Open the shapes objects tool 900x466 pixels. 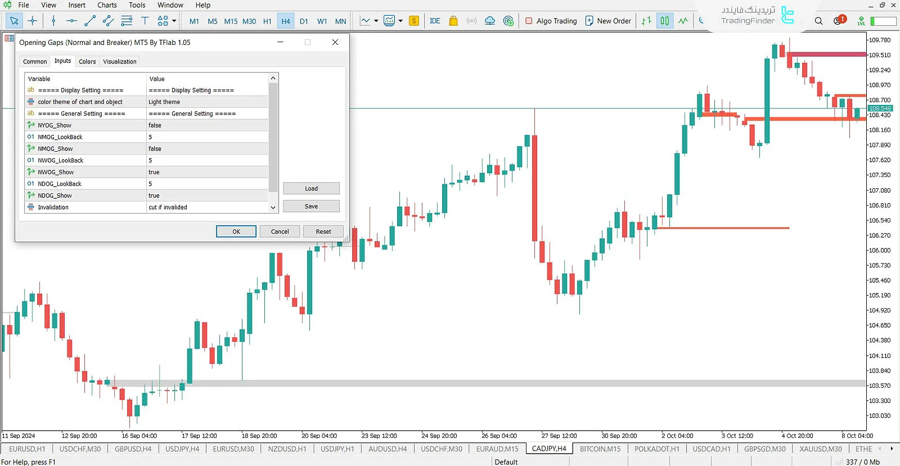tap(163, 21)
